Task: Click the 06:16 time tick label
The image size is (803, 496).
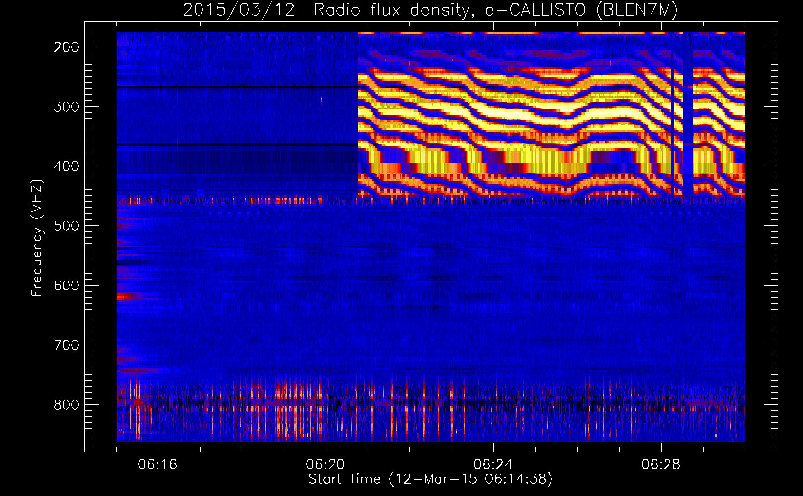Action: tap(158, 465)
